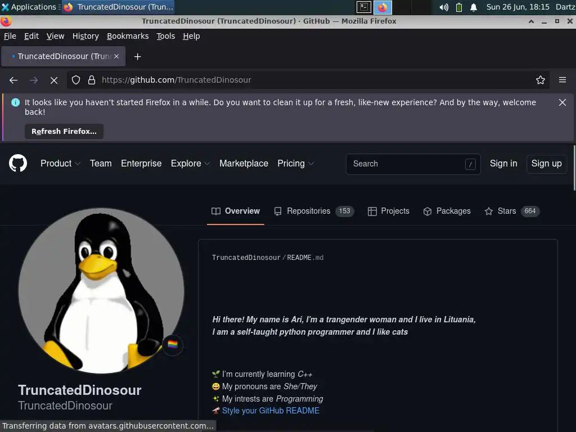Open the Edit menu
576x432 pixels.
tap(31, 36)
